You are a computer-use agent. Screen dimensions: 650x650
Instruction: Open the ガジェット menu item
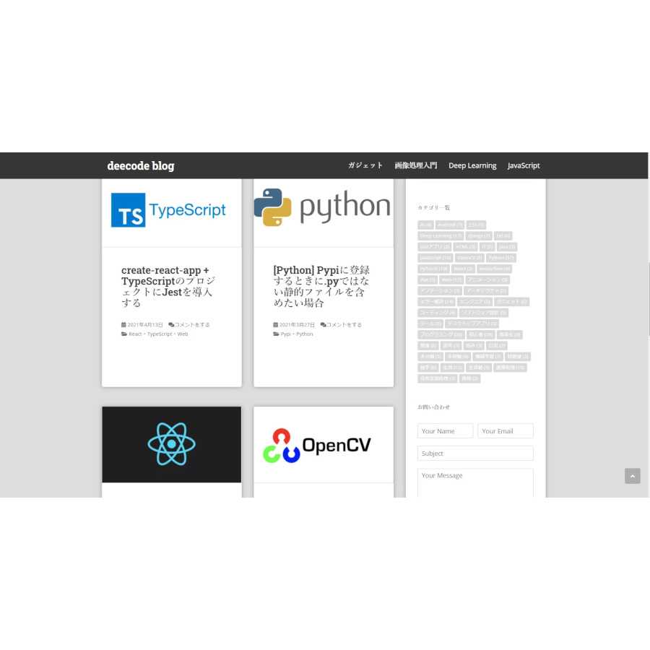[365, 165]
